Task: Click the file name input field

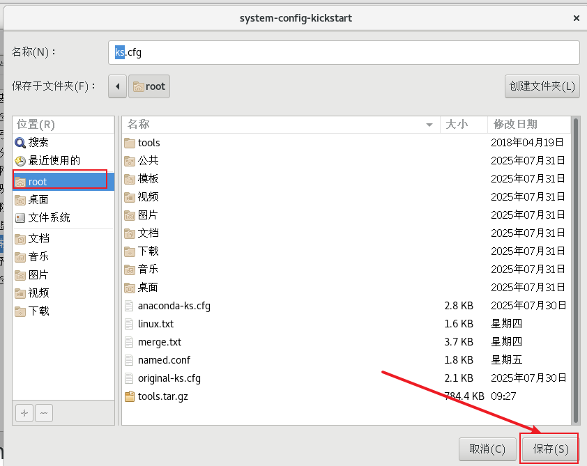Action: coord(344,52)
